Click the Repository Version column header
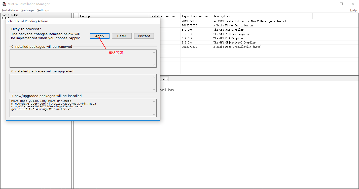359x189 pixels. click(x=196, y=16)
